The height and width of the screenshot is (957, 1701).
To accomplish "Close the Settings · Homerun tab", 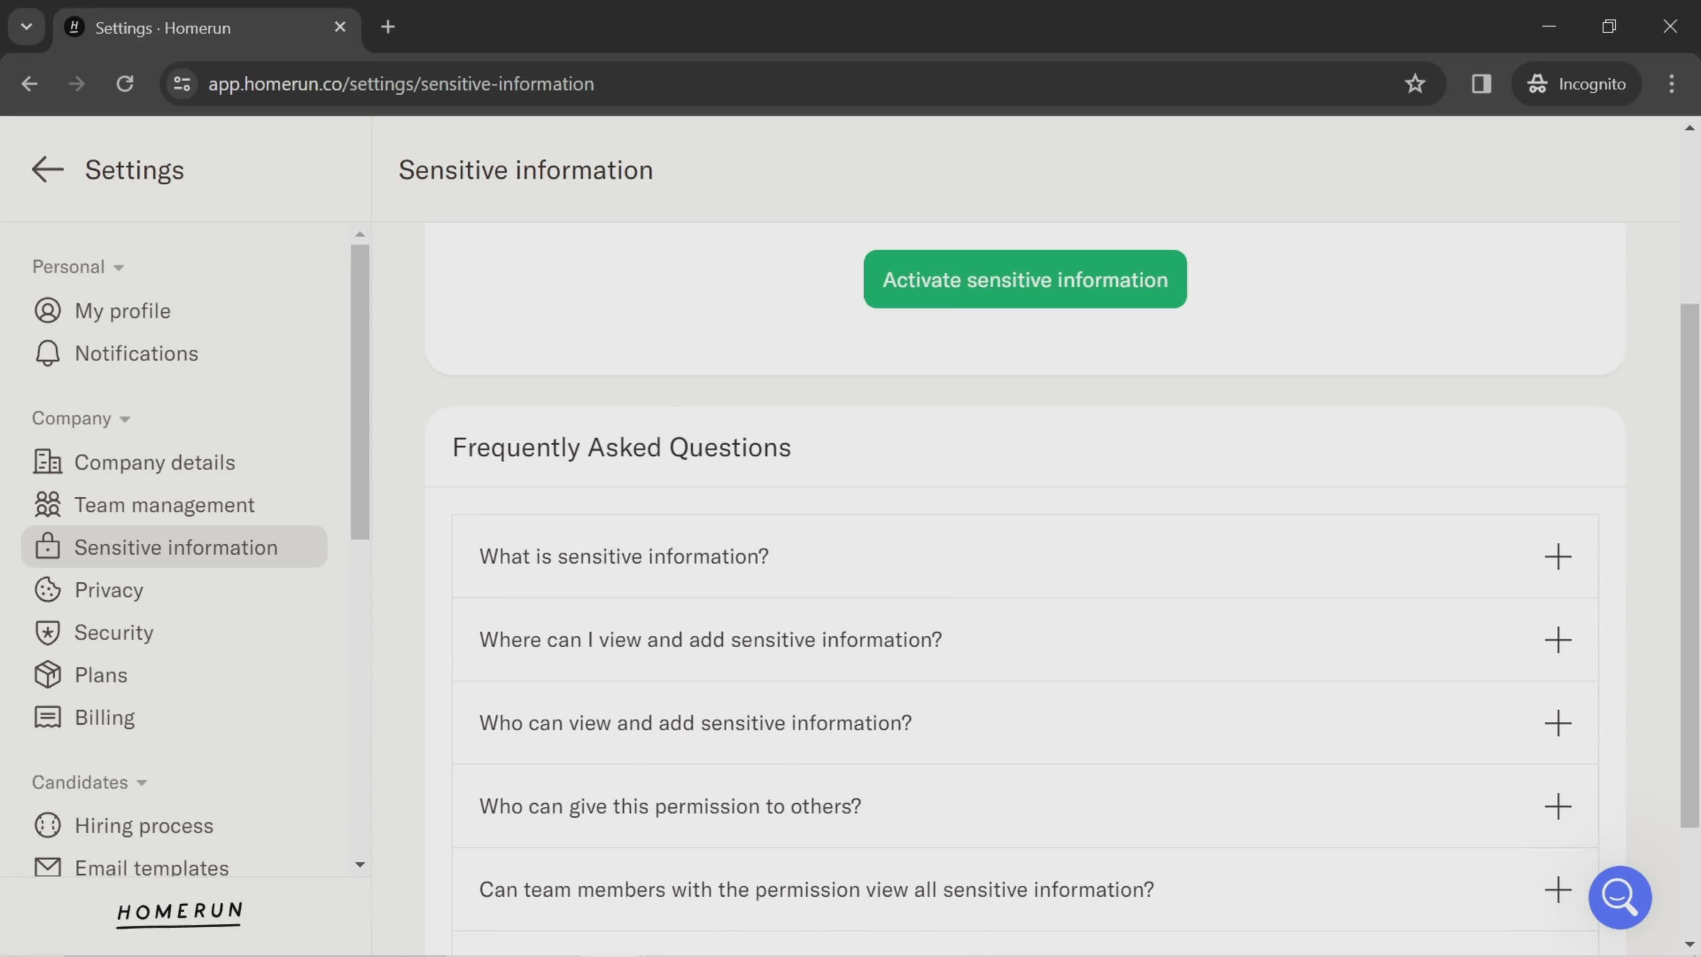I will click(x=340, y=27).
